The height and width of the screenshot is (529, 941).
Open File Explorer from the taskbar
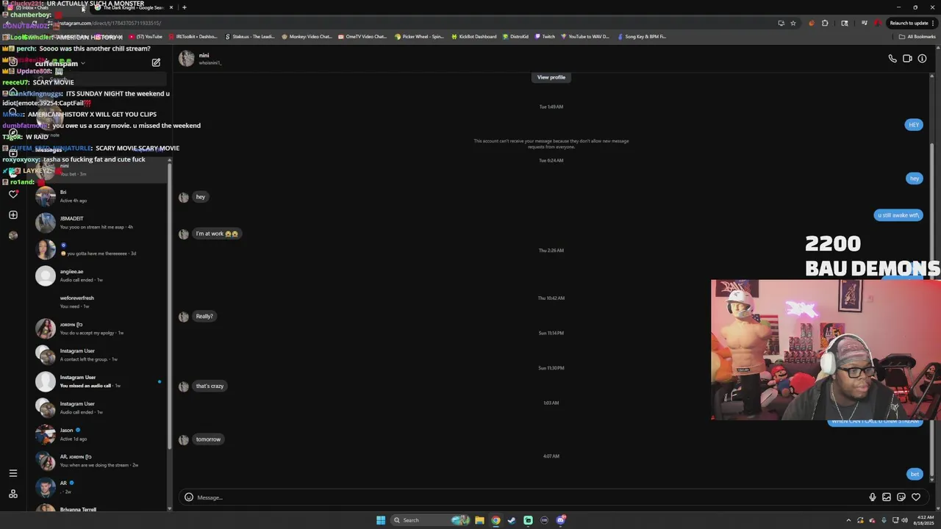tap(479, 520)
